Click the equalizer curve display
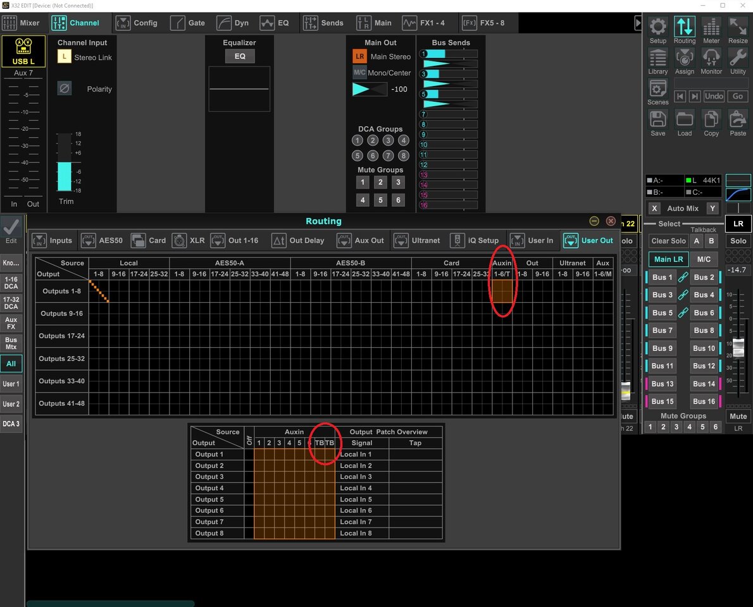The height and width of the screenshot is (607, 753). click(239, 89)
